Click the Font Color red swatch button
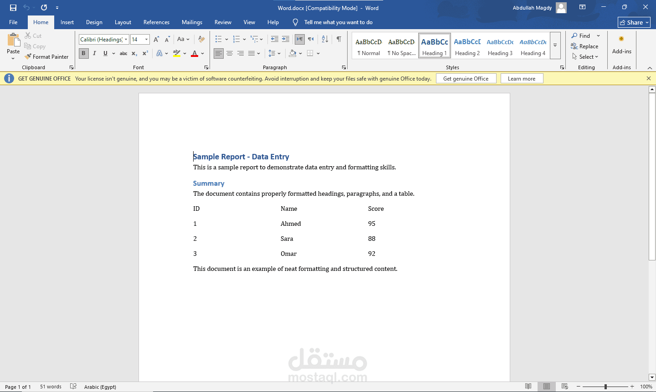Viewport: 656px width, 392px height. [195, 53]
